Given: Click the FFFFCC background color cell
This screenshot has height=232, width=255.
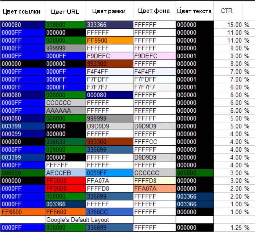Looking at the screenshot, I should click(154, 142).
